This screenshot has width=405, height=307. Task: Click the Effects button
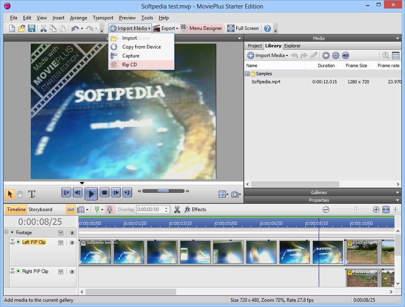195,210
